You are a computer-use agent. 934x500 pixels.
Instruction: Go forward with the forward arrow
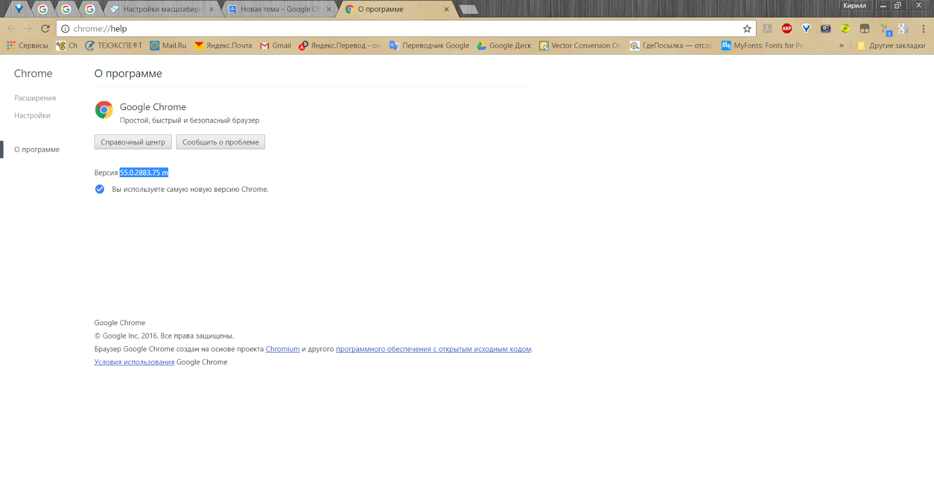point(28,29)
